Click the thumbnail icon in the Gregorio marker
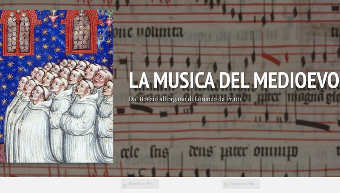Viewport: 340px width, 193px height. tap(226, 184)
